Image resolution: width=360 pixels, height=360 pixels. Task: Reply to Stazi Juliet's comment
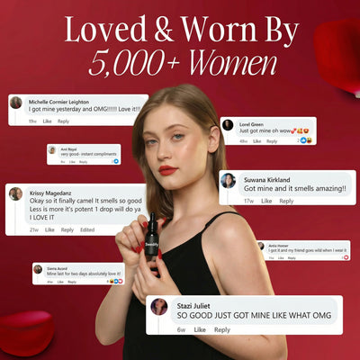click(222, 329)
